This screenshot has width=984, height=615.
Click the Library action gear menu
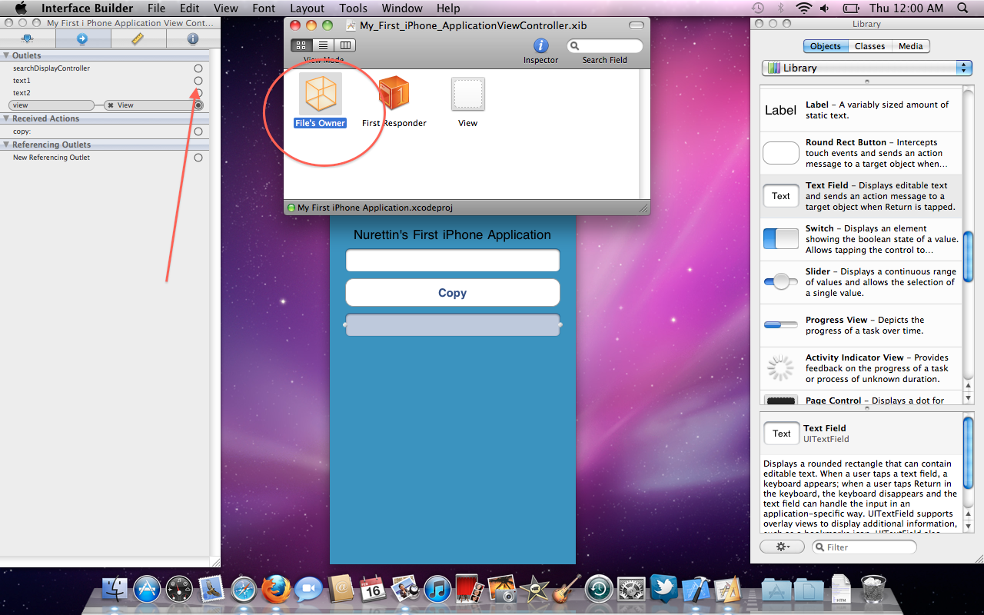click(782, 547)
